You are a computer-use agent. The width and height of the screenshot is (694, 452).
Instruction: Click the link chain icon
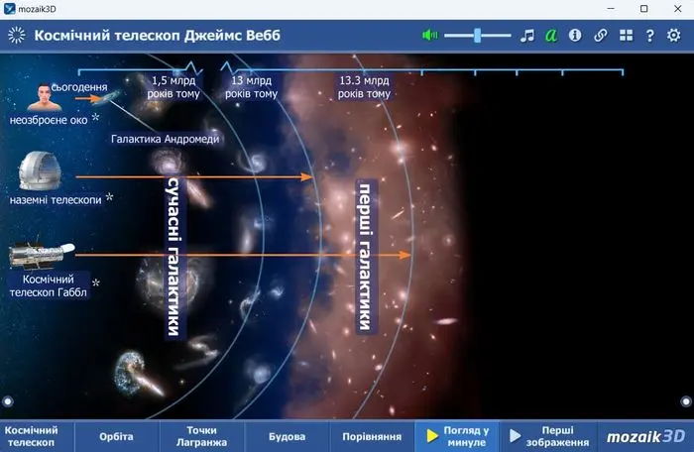pos(600,35)
